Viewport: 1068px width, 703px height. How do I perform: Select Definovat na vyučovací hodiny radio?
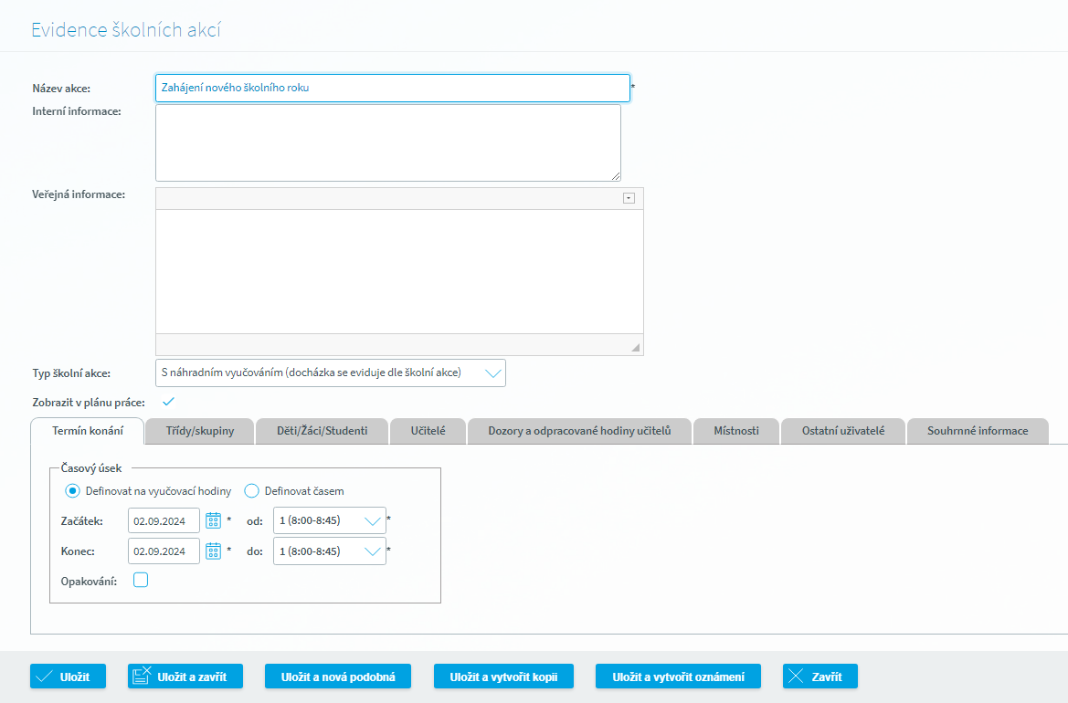pyautogui.click(x=72, y=490)
